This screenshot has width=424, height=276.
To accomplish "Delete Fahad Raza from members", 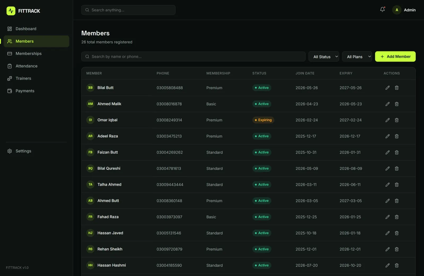I will 397,217.
